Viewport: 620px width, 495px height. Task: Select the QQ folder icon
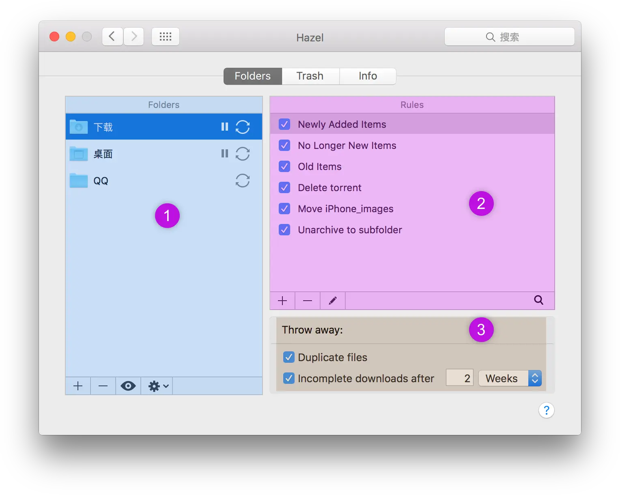click(79, 180)
